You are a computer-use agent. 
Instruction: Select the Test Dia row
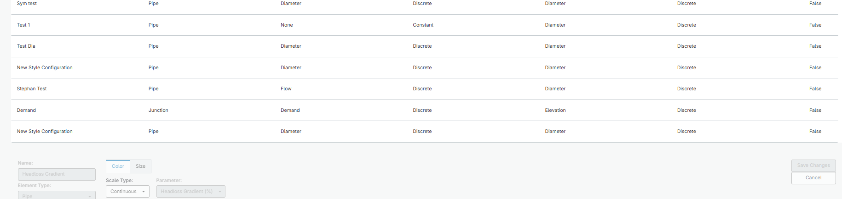click(26, 46)
